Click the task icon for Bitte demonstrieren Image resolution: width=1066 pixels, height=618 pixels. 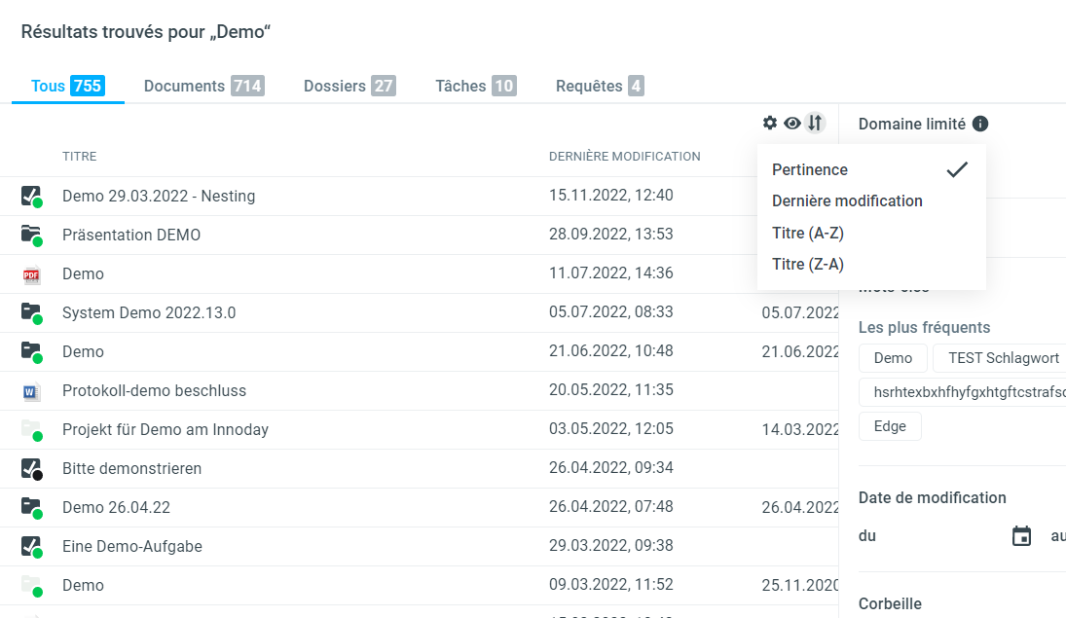31,468
